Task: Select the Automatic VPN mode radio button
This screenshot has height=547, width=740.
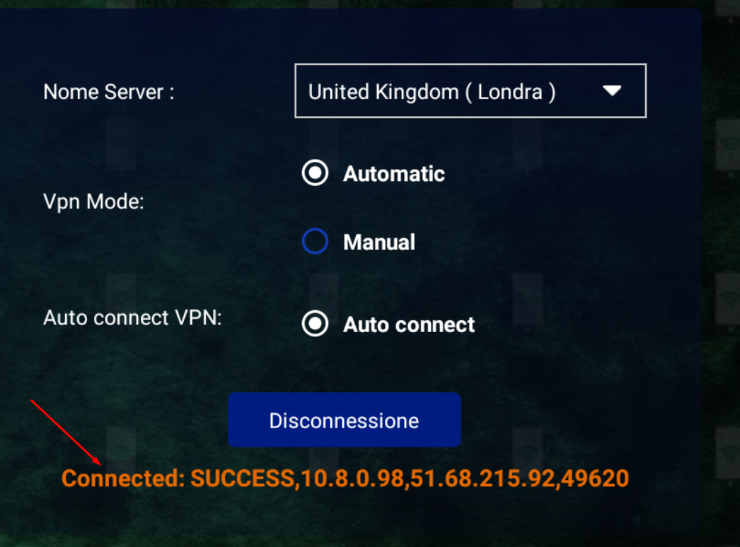Action: [x=315, y=173]
